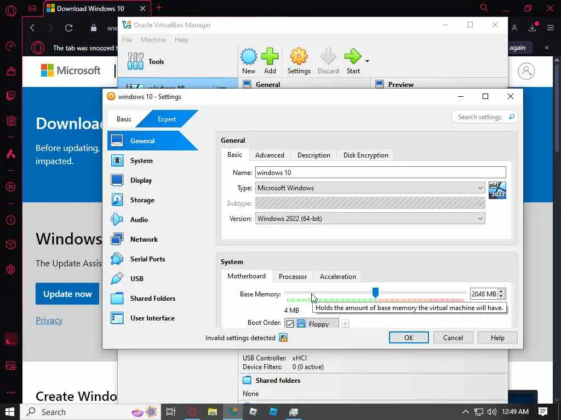The height and width of the screenshot is (420, 561).
Task: Click the search icon in Opera title bar
Action: point(484,8)
